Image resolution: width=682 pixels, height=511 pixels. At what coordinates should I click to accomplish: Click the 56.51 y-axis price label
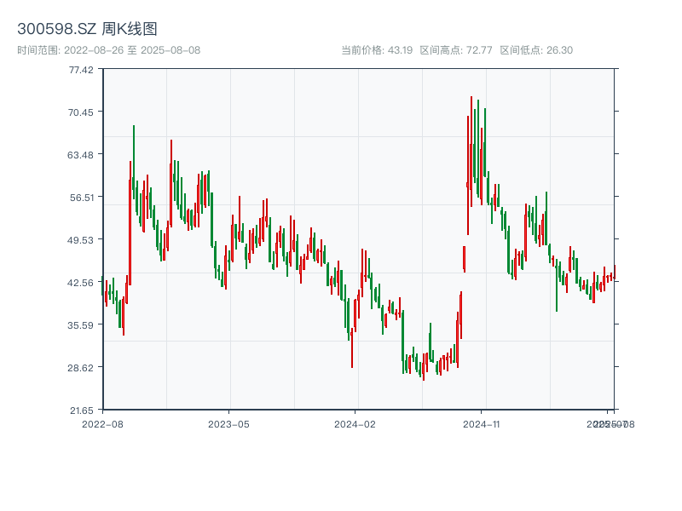pyautogui.click(x=82, y=197)
